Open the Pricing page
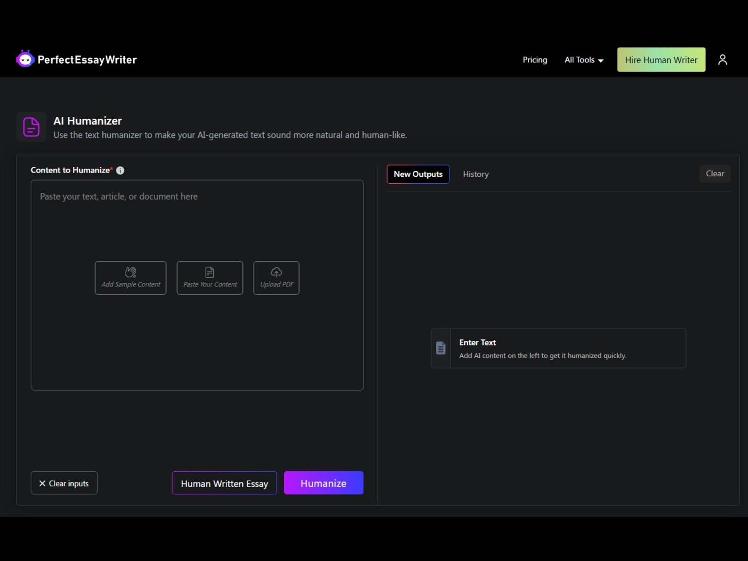Viewport: 748px width, 561px height. click(534, 60)
